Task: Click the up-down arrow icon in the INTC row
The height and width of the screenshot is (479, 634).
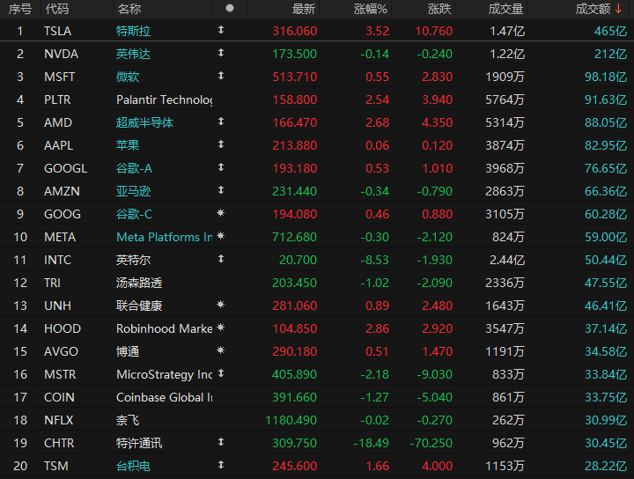Action: 221,259
